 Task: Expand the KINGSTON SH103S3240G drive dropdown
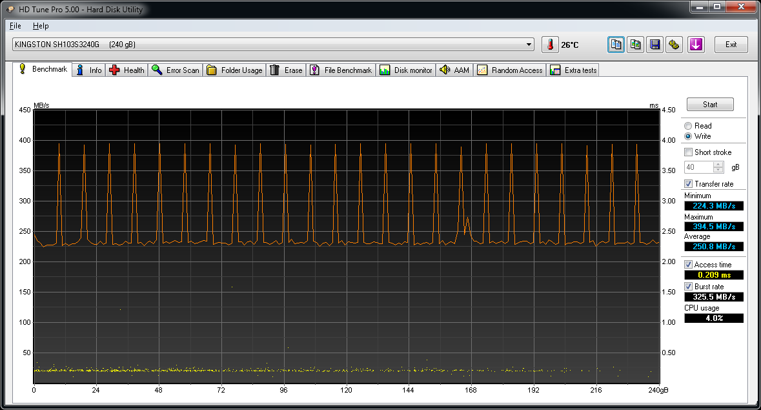[529, 45]
